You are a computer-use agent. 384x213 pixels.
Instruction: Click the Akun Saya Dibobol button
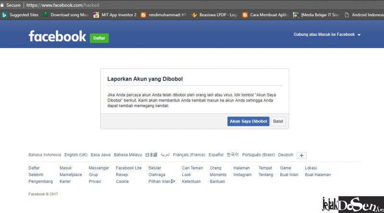point(248,122)
